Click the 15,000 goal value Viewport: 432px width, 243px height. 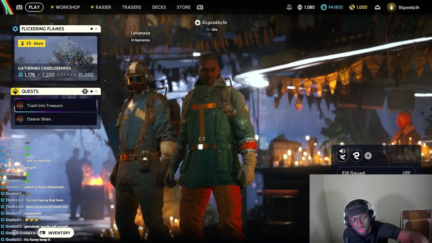(86, 75)
